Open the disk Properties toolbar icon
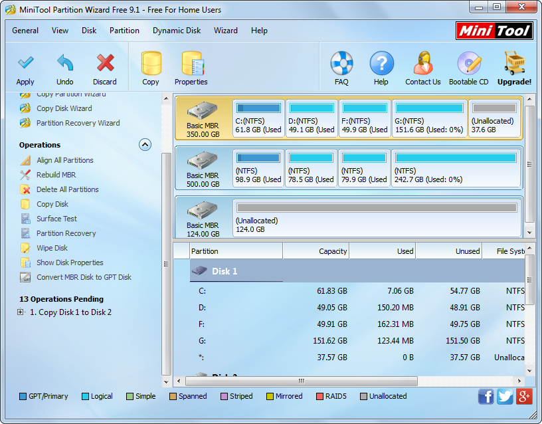The height and width of the screenshot is (424, 542). 193,63
